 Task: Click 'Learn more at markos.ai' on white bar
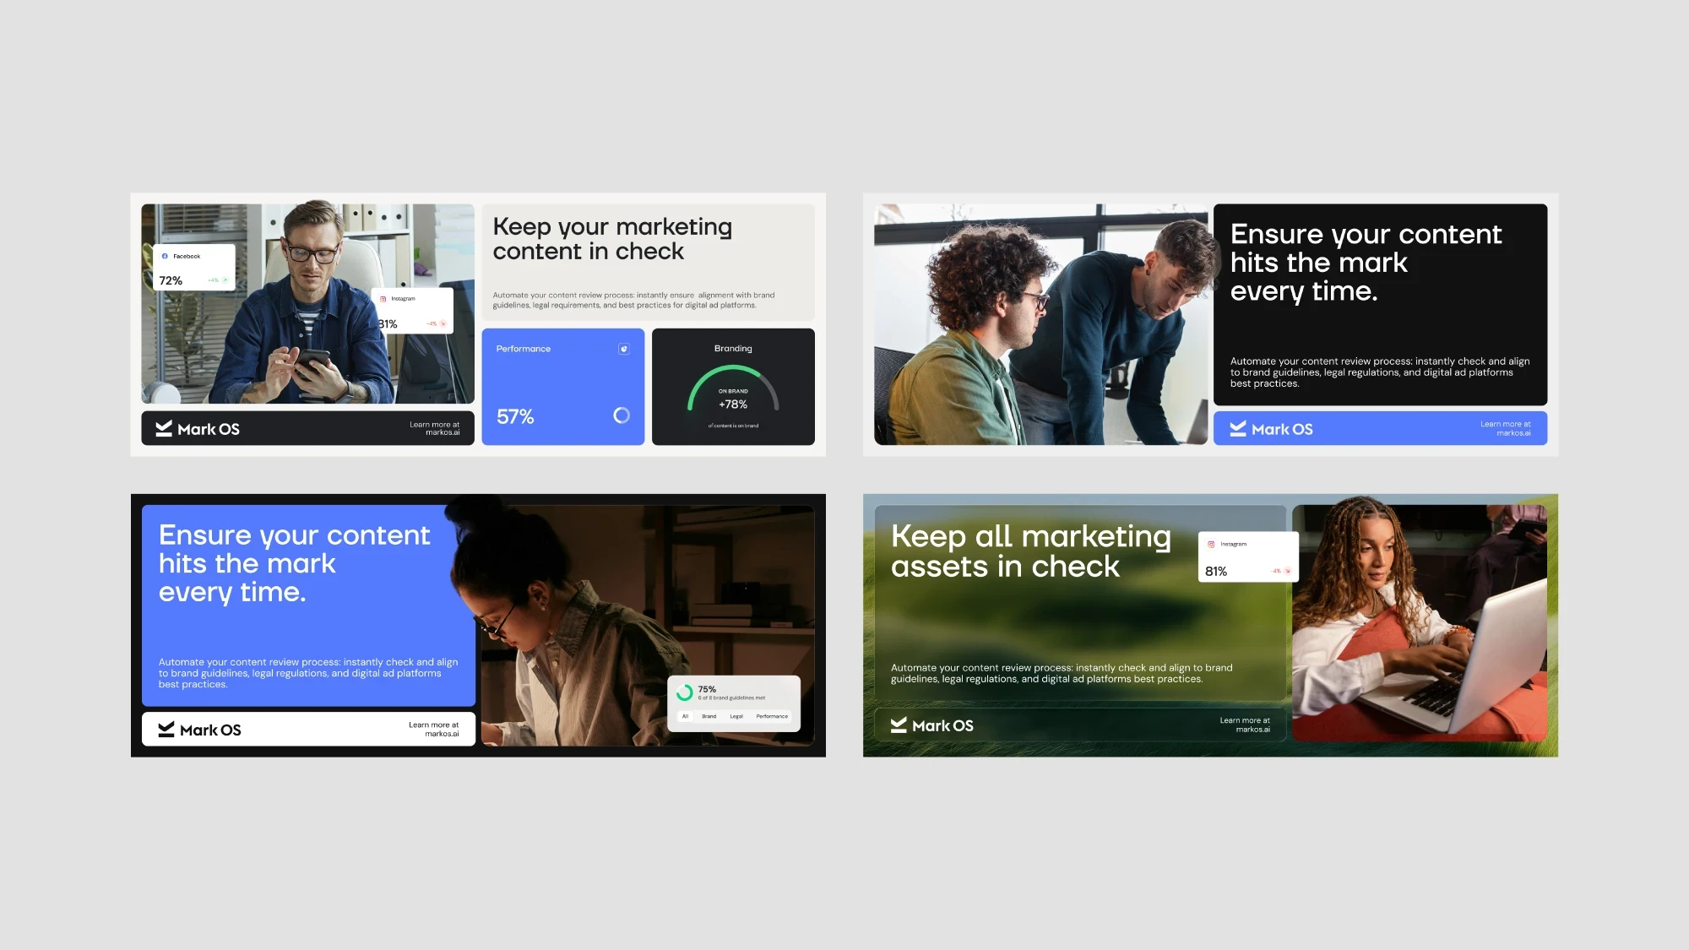(x=434, y=730)
